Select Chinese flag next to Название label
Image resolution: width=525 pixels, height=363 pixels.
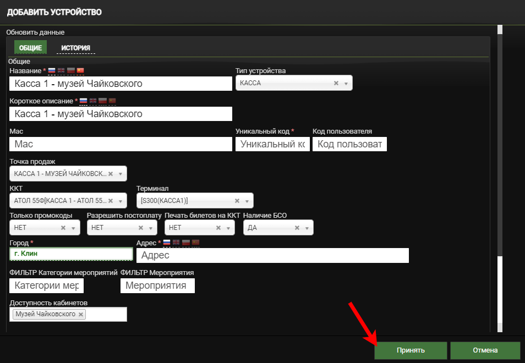(x=80, y=70)
